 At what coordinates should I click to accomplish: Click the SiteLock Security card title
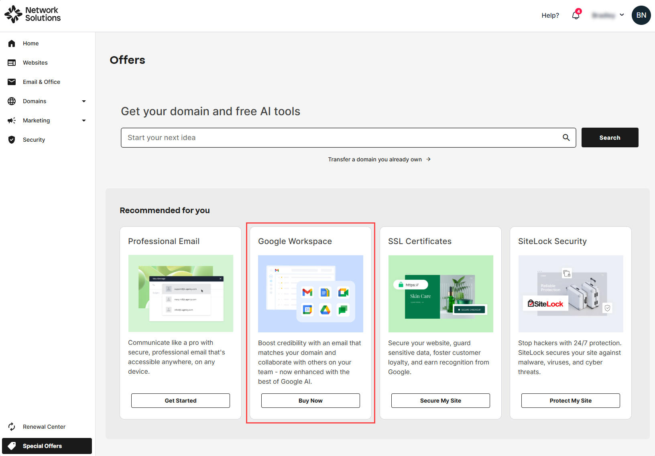pyautogui.click(x=552, y=241)
